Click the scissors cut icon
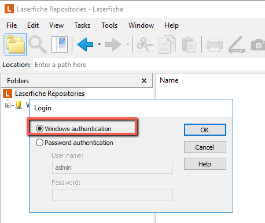Image resolution: width=265 pixels, height=223 pixels. [x=145, y=44]
